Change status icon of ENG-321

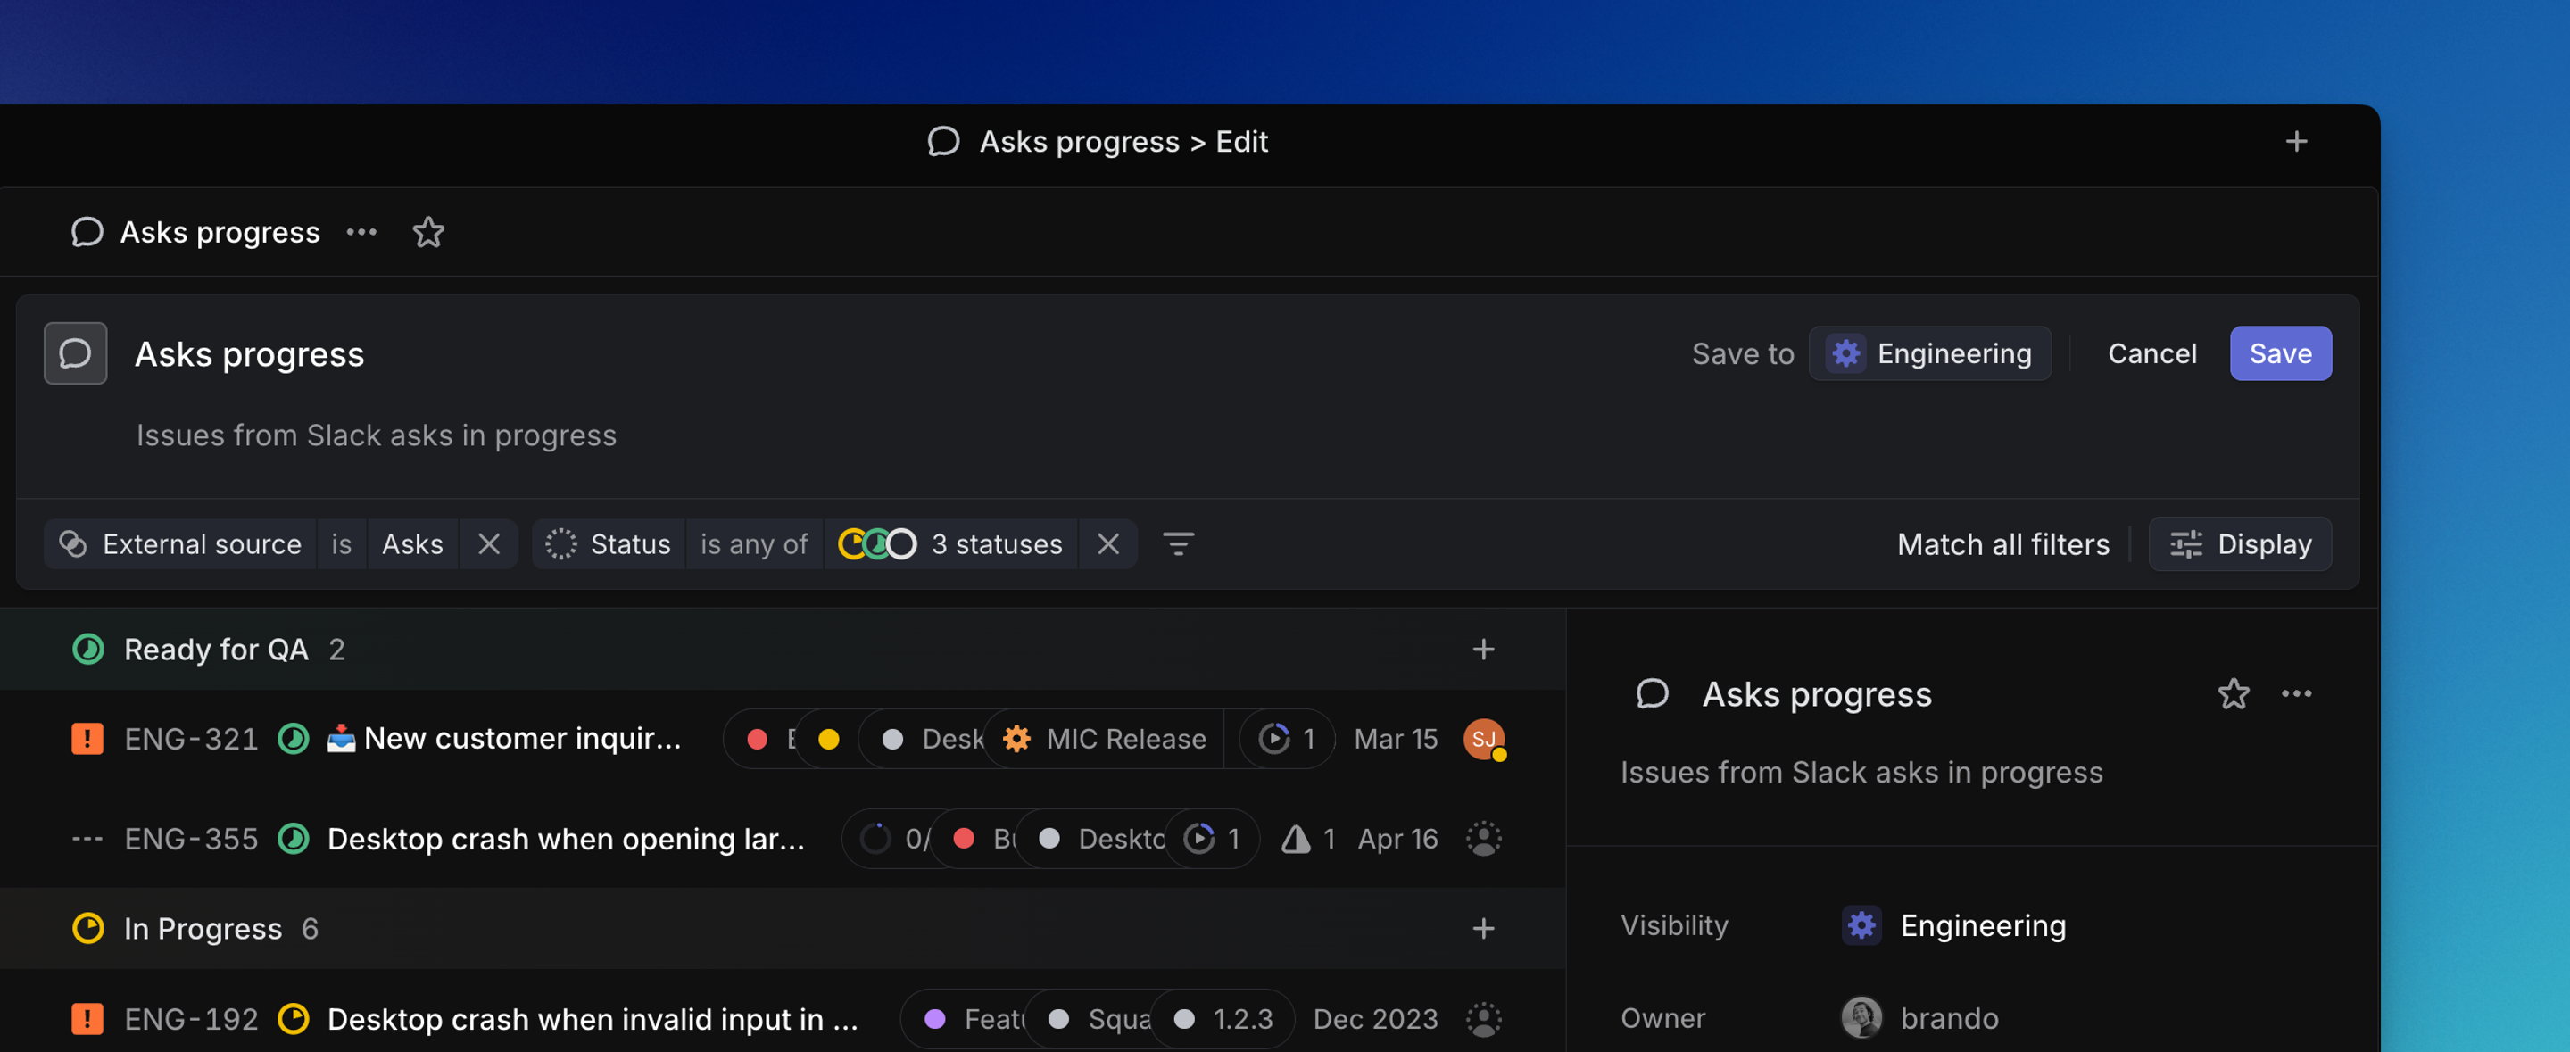tap(293, 739)
